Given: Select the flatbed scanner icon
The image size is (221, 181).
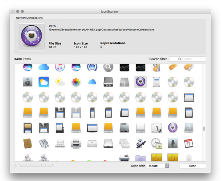Looking at the screenshot, I should click(x=108, y=143).
